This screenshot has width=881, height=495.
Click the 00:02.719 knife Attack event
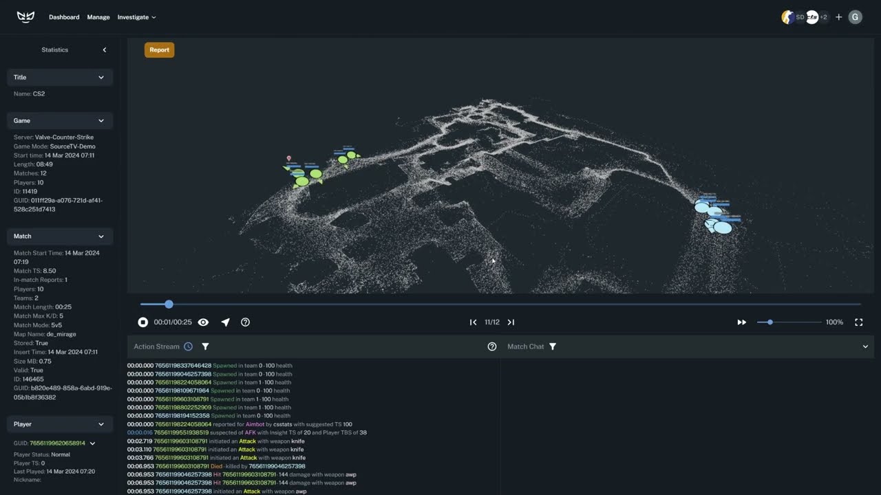215,441
